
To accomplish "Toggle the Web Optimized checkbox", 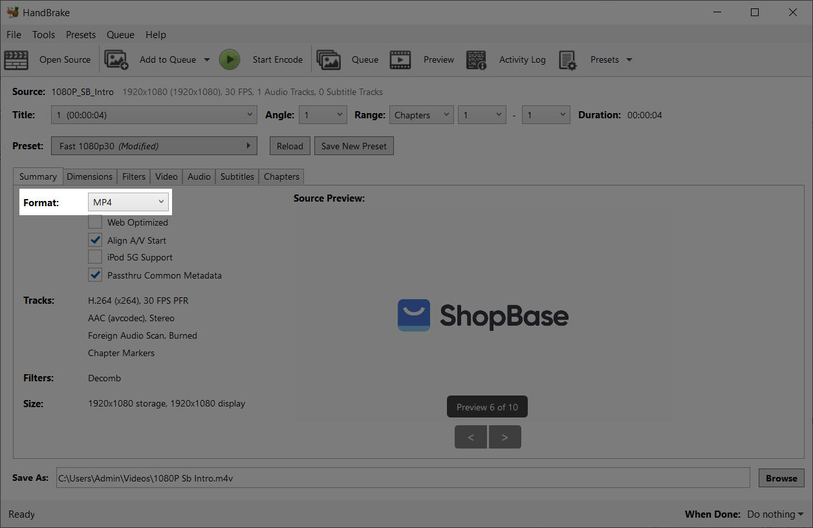I will click(x=95, y=222).
